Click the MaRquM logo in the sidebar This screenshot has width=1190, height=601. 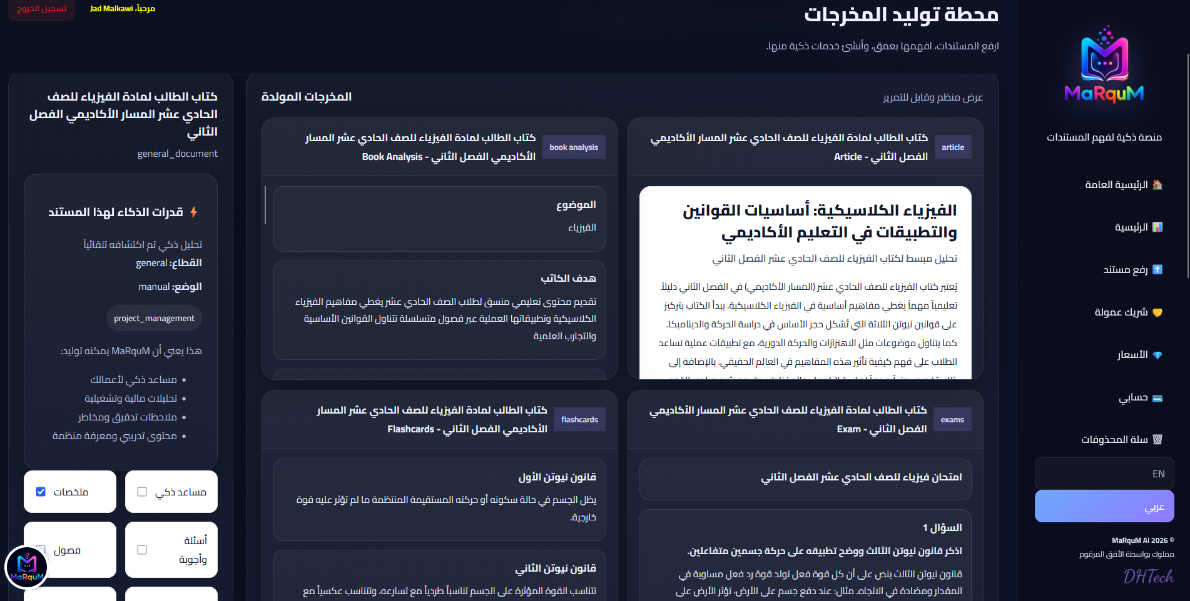[1104, 64]
